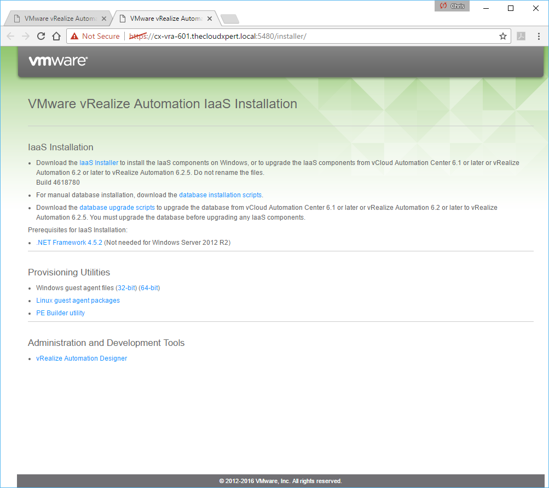
Task: Download the IaaS Installer link
Action: pyautogui.click(x=99, y=163)
